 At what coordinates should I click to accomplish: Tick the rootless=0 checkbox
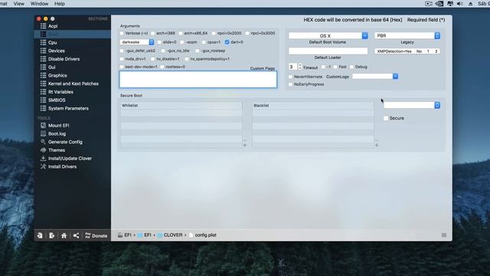[x=162, y=67]
